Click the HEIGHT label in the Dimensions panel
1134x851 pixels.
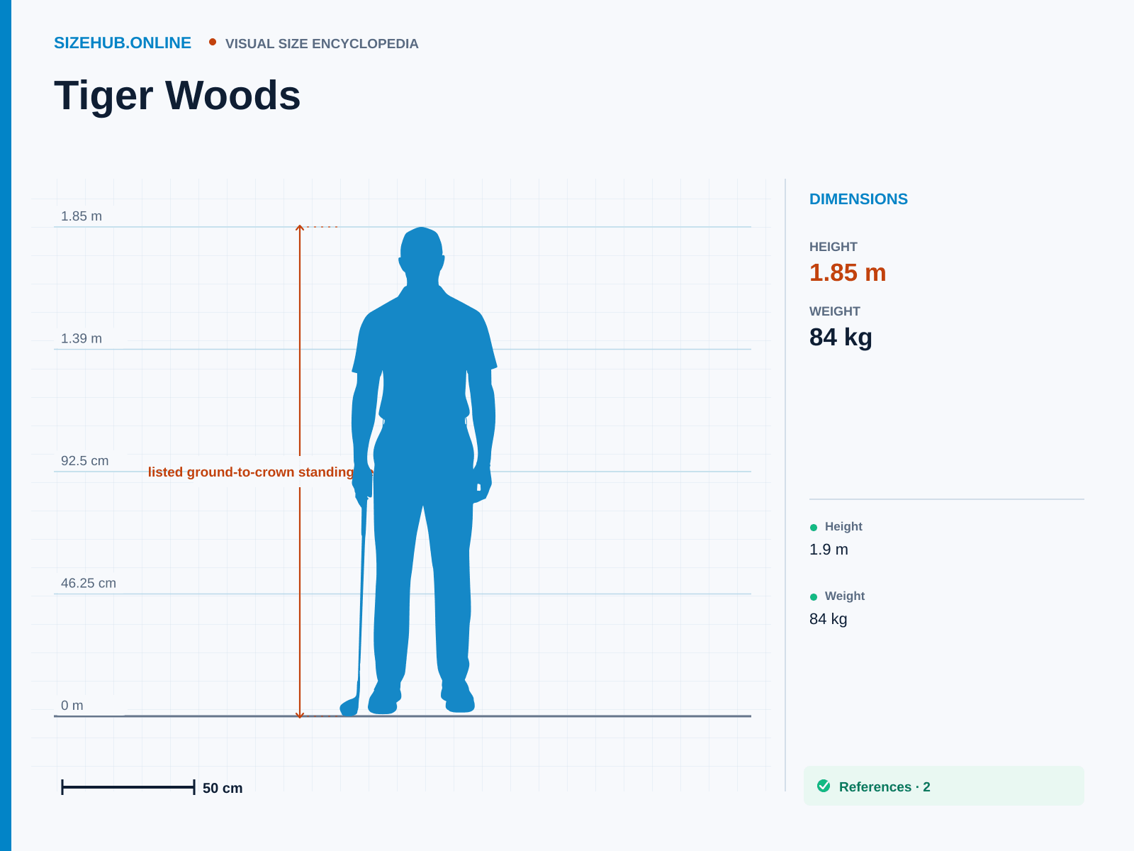pyautogui.click(x=833, y=247)
